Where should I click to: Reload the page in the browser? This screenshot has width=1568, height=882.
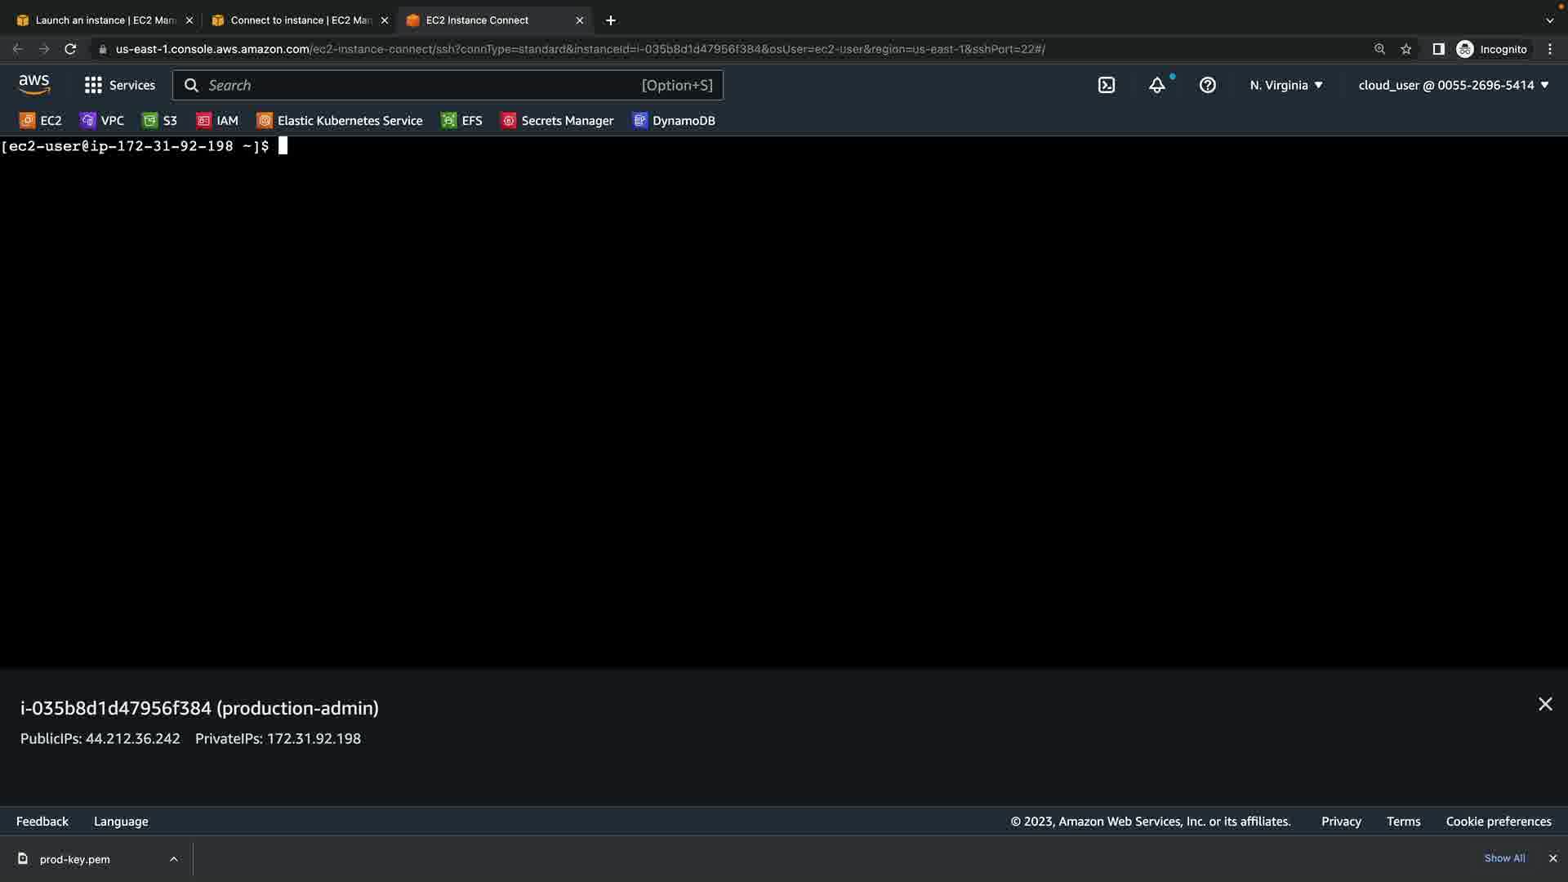tap(70, 49)
